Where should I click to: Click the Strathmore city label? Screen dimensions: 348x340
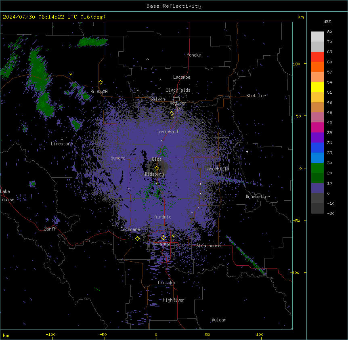click(x=208, y=246)
